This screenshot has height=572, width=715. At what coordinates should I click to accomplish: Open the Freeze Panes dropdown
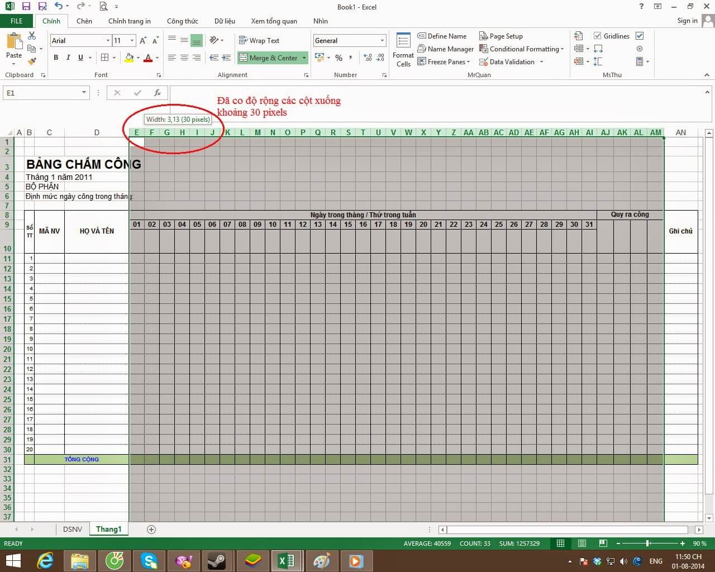pyautogui.click(x=444, y=61)
